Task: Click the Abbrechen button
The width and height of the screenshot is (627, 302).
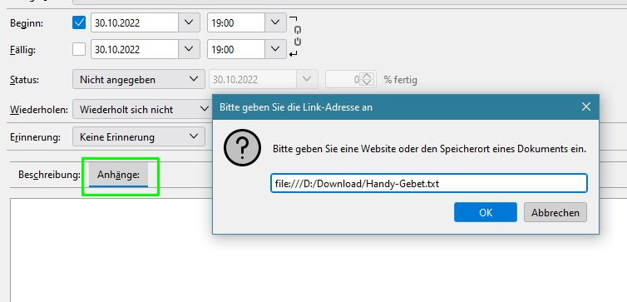Action: [x=555, y=212]
